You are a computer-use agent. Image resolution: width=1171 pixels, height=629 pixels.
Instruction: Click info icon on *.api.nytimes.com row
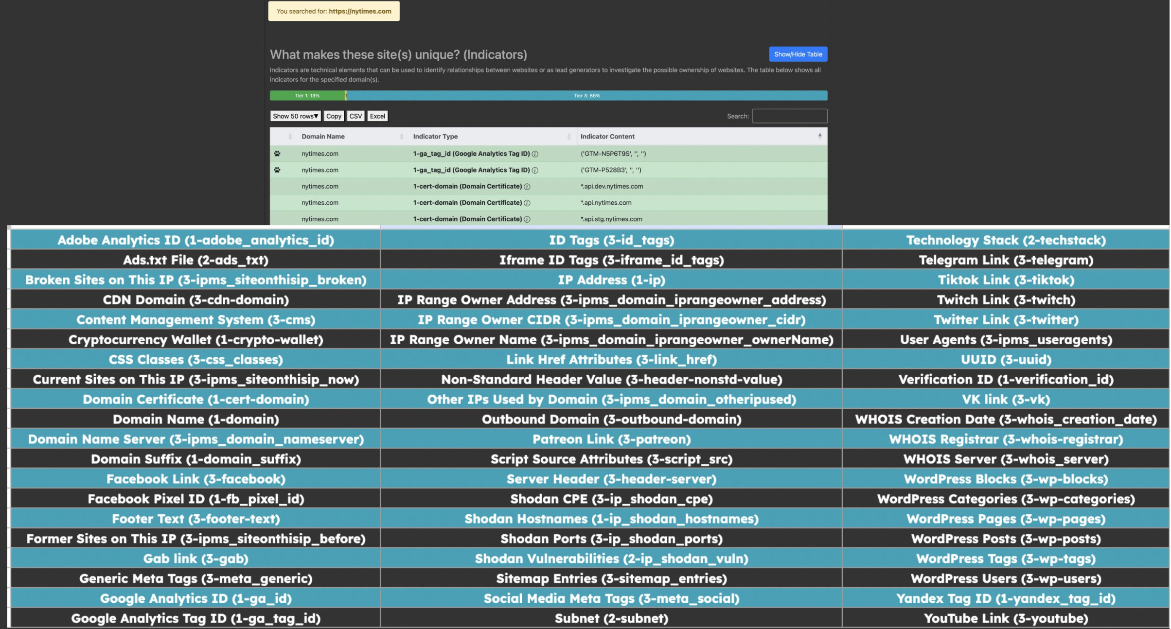527,203
